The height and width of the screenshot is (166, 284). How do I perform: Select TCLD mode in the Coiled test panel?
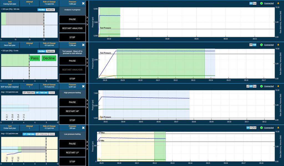tap(52, 134)
